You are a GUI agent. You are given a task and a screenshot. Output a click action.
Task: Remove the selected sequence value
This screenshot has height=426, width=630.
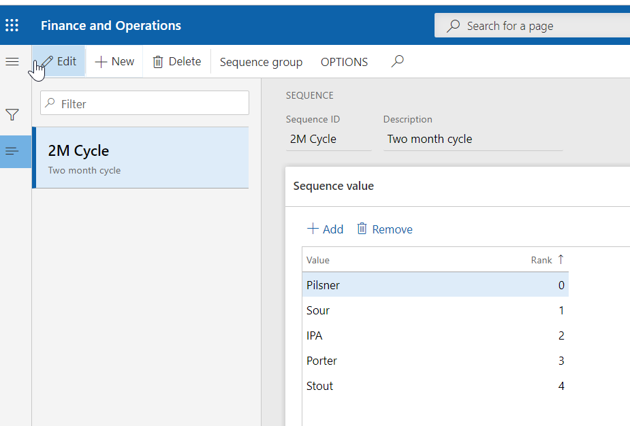(385, 229)
